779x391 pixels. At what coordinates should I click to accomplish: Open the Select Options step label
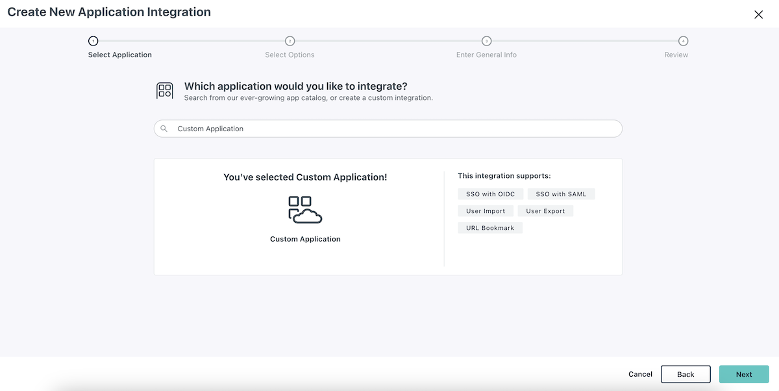290,55
